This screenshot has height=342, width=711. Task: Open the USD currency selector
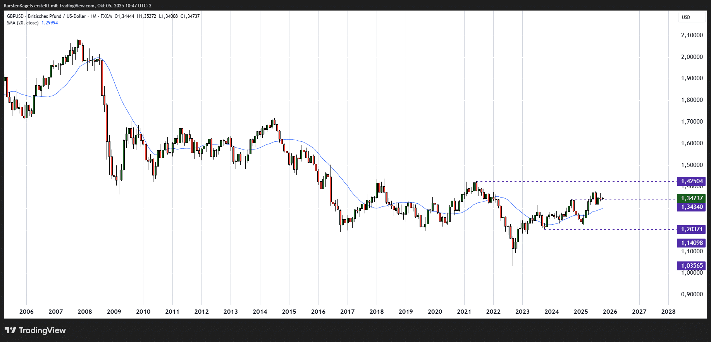686,17
